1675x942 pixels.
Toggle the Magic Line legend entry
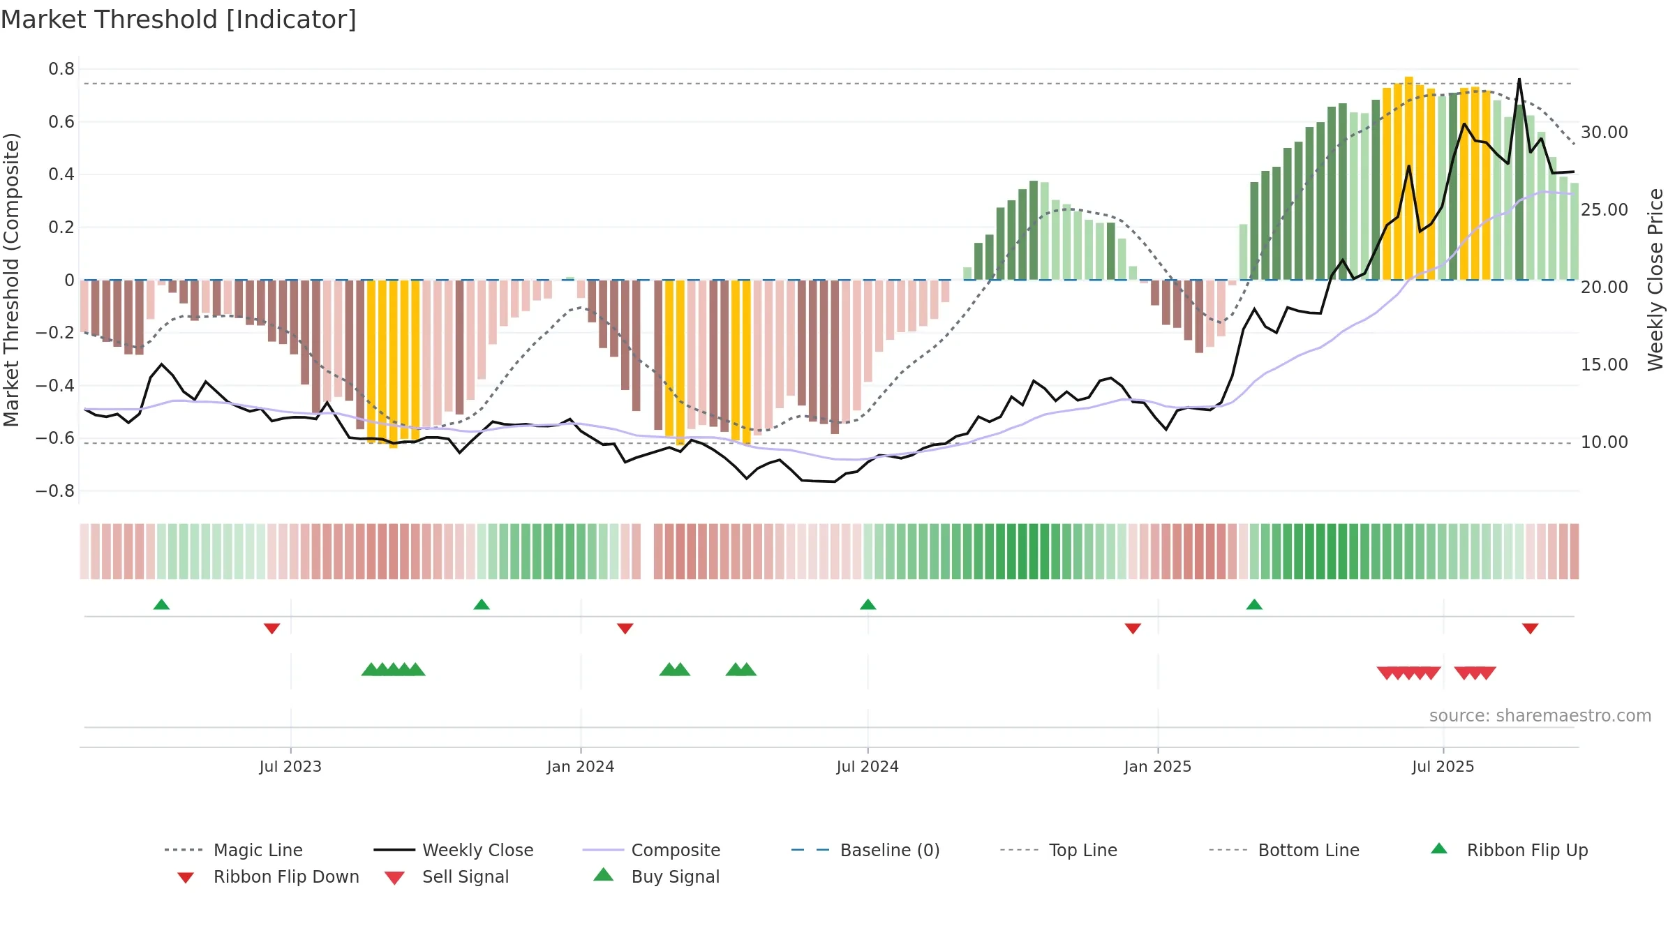tap(234, 850)
